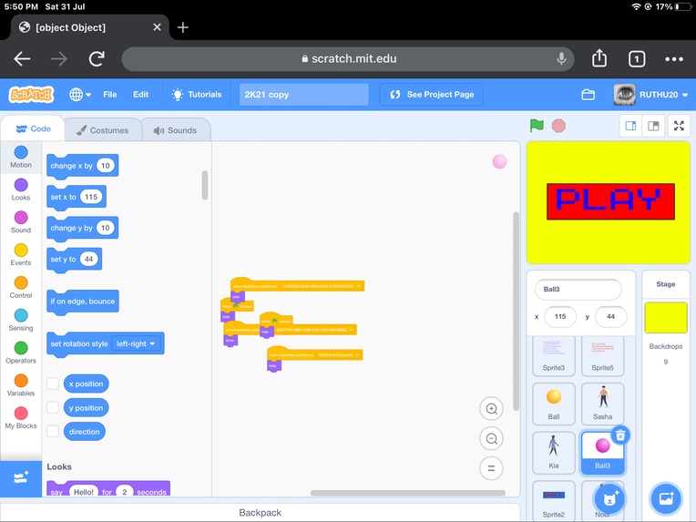The image size is (696, 522).
Task: Open the Scratch logo home link
Action: pos(31,95)
